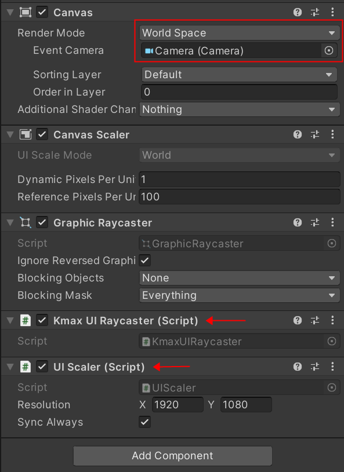Collapse the Canvas Scaler component foldout
The height and width of the screenshot is (472, 344).
10,134
